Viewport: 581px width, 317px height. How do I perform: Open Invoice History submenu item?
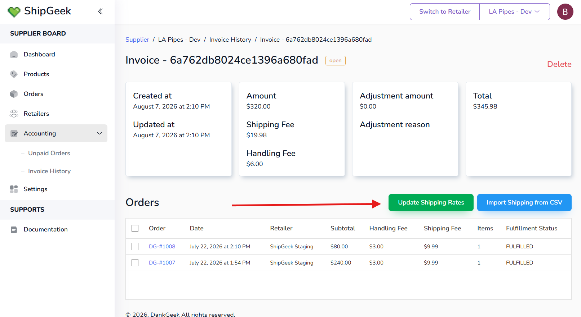[49, 171]
